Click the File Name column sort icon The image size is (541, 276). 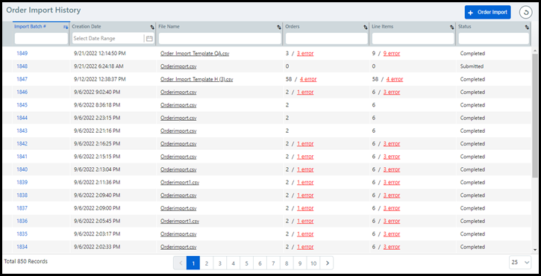point(279,27)
